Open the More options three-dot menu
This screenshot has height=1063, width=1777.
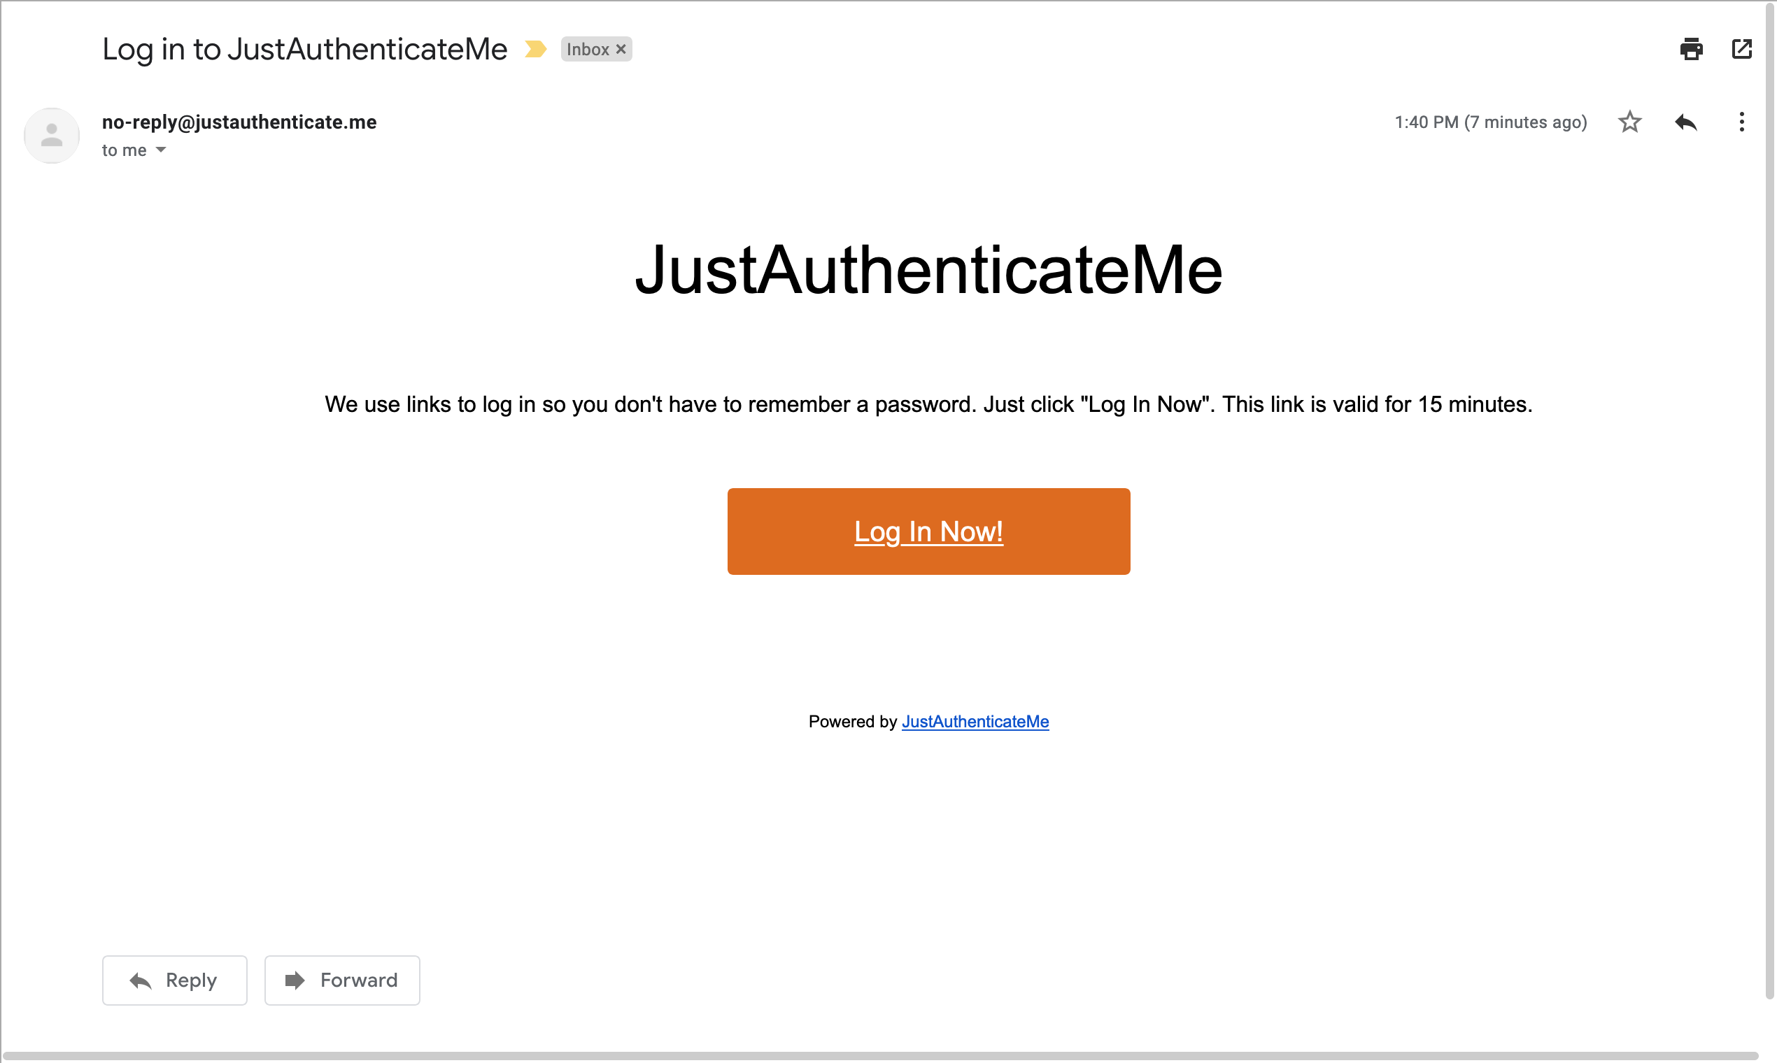[x=1741, y=122]
